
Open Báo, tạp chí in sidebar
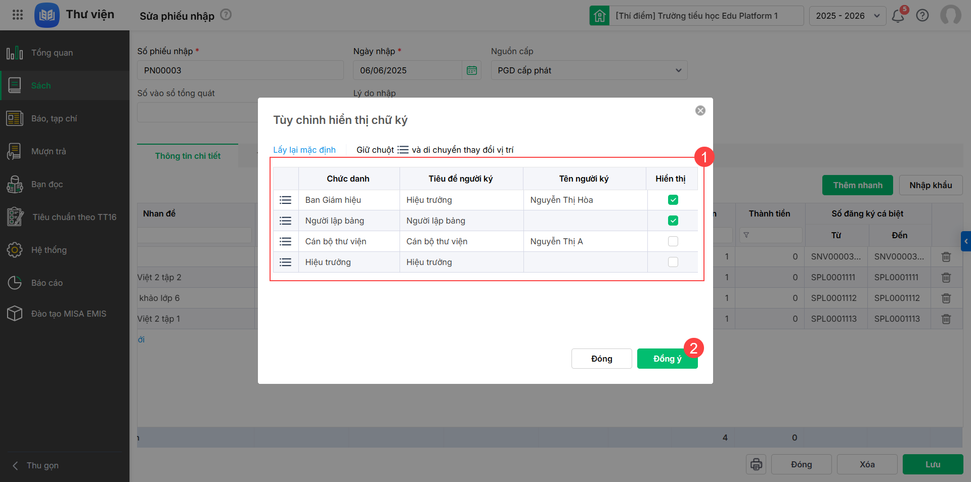tap(65, 118)
